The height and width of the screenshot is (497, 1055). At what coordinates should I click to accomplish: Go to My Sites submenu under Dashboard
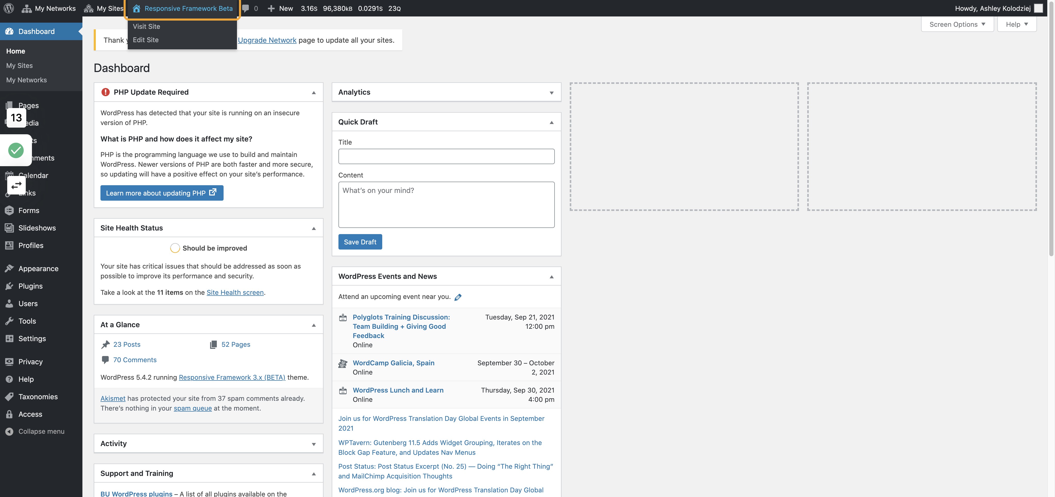(x=19, y=65)
